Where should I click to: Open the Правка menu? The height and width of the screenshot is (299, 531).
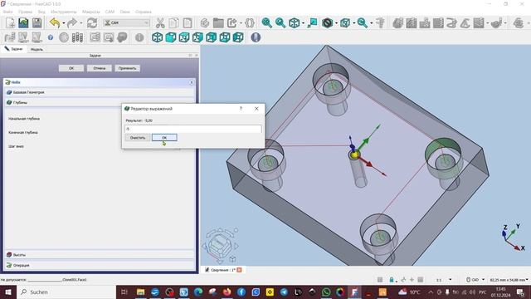coord(25,12)
